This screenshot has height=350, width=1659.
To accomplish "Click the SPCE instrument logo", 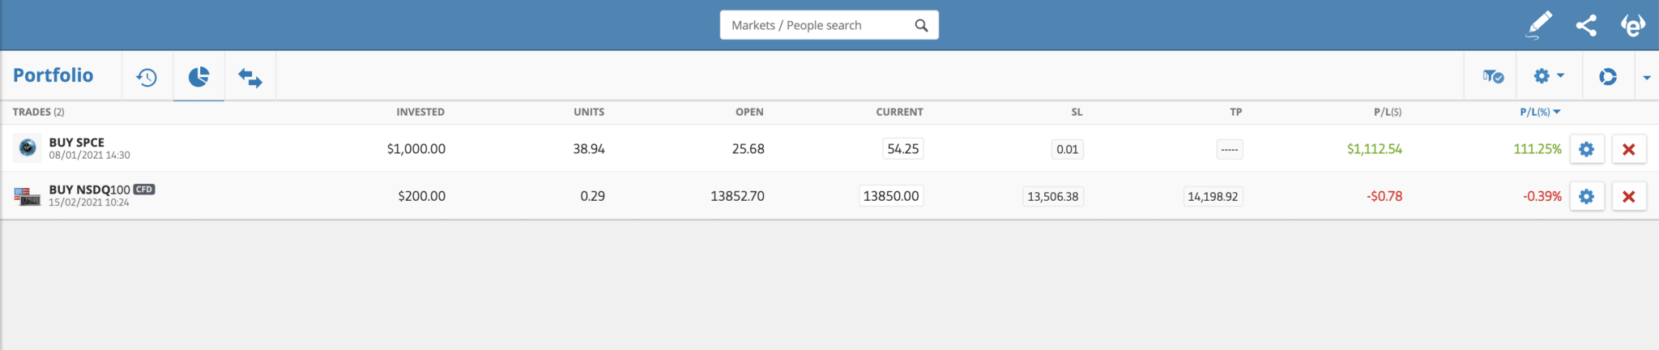I will tap(28, 148).
